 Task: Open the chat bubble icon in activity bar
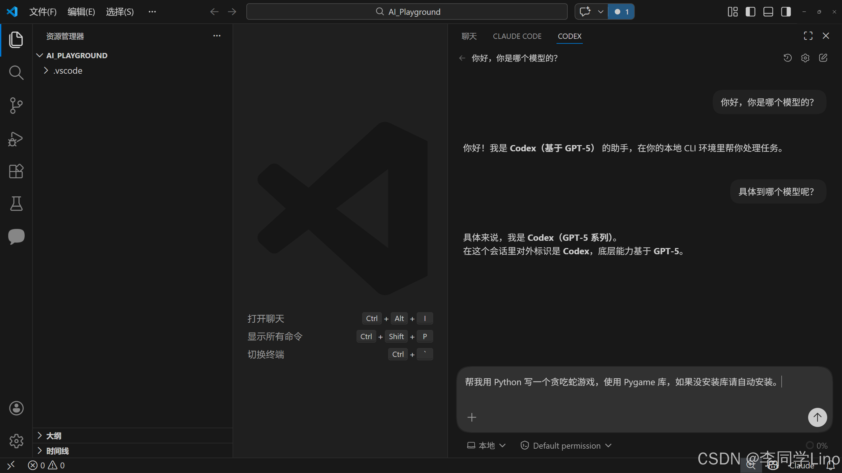(x=16, y=236)
